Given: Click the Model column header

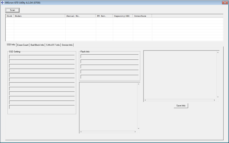Looking at the screenshot, I should pos(39,16).
